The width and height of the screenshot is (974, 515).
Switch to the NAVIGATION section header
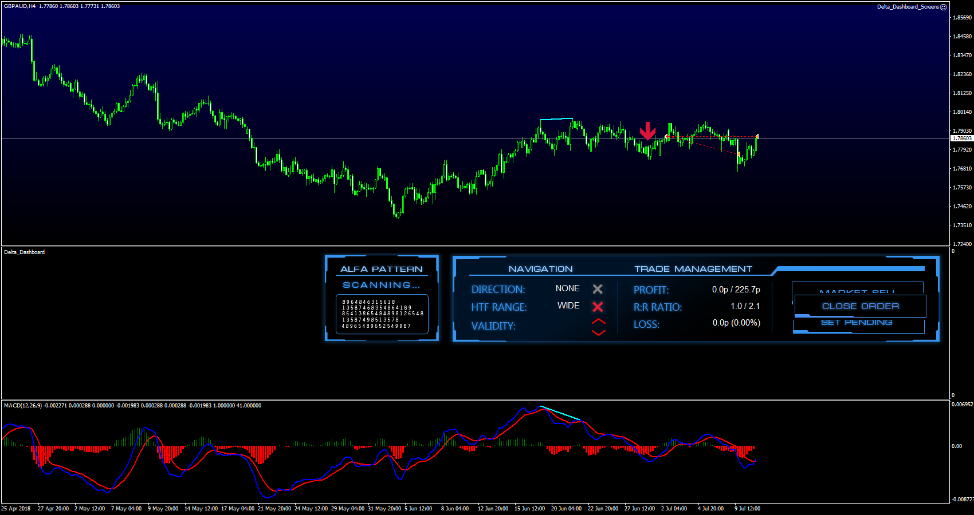(540, 269)
